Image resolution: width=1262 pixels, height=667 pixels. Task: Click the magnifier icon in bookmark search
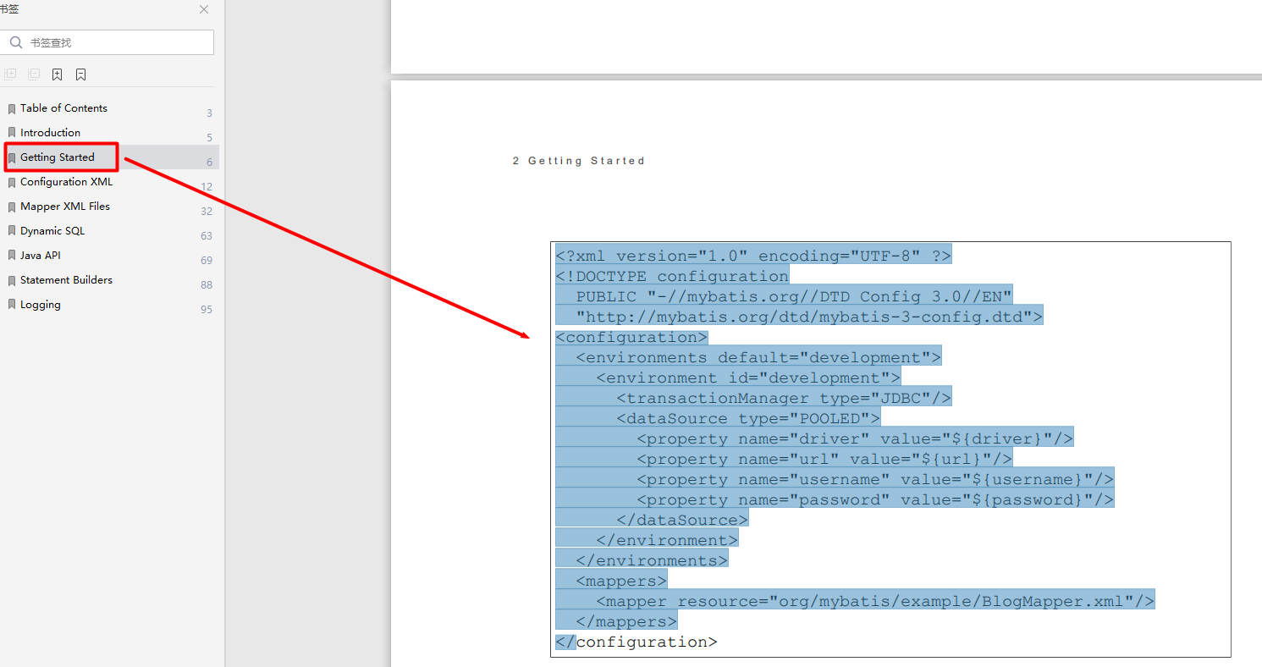pos(16,42)
